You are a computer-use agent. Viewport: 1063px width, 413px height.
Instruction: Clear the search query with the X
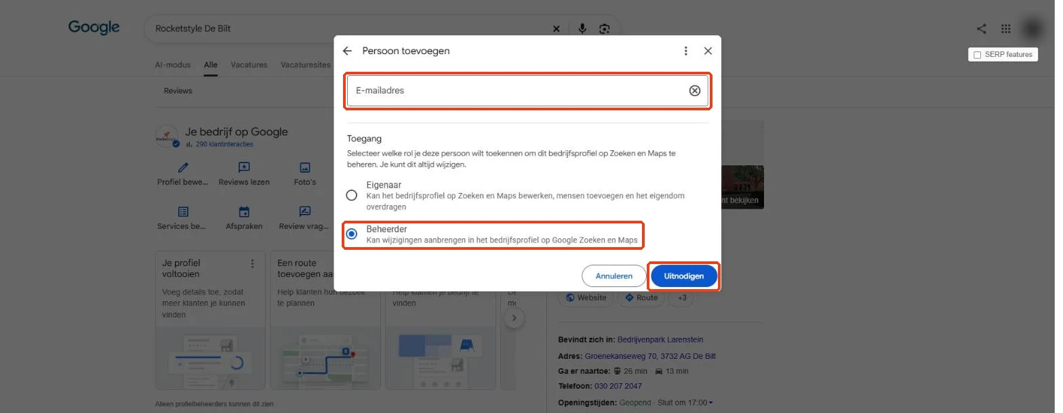coord(557,28)
